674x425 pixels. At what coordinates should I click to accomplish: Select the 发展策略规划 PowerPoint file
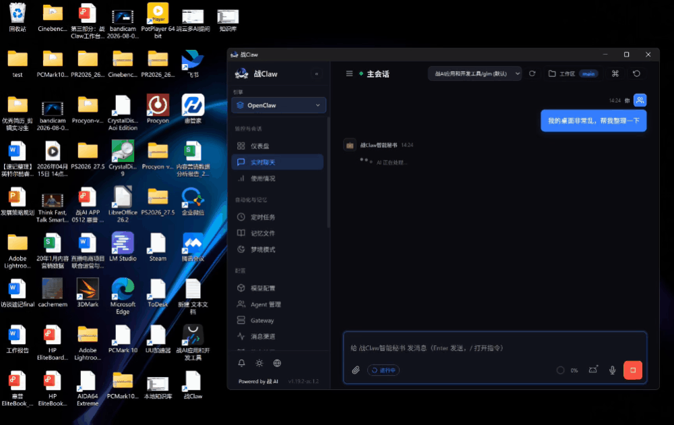coord(18,201)
